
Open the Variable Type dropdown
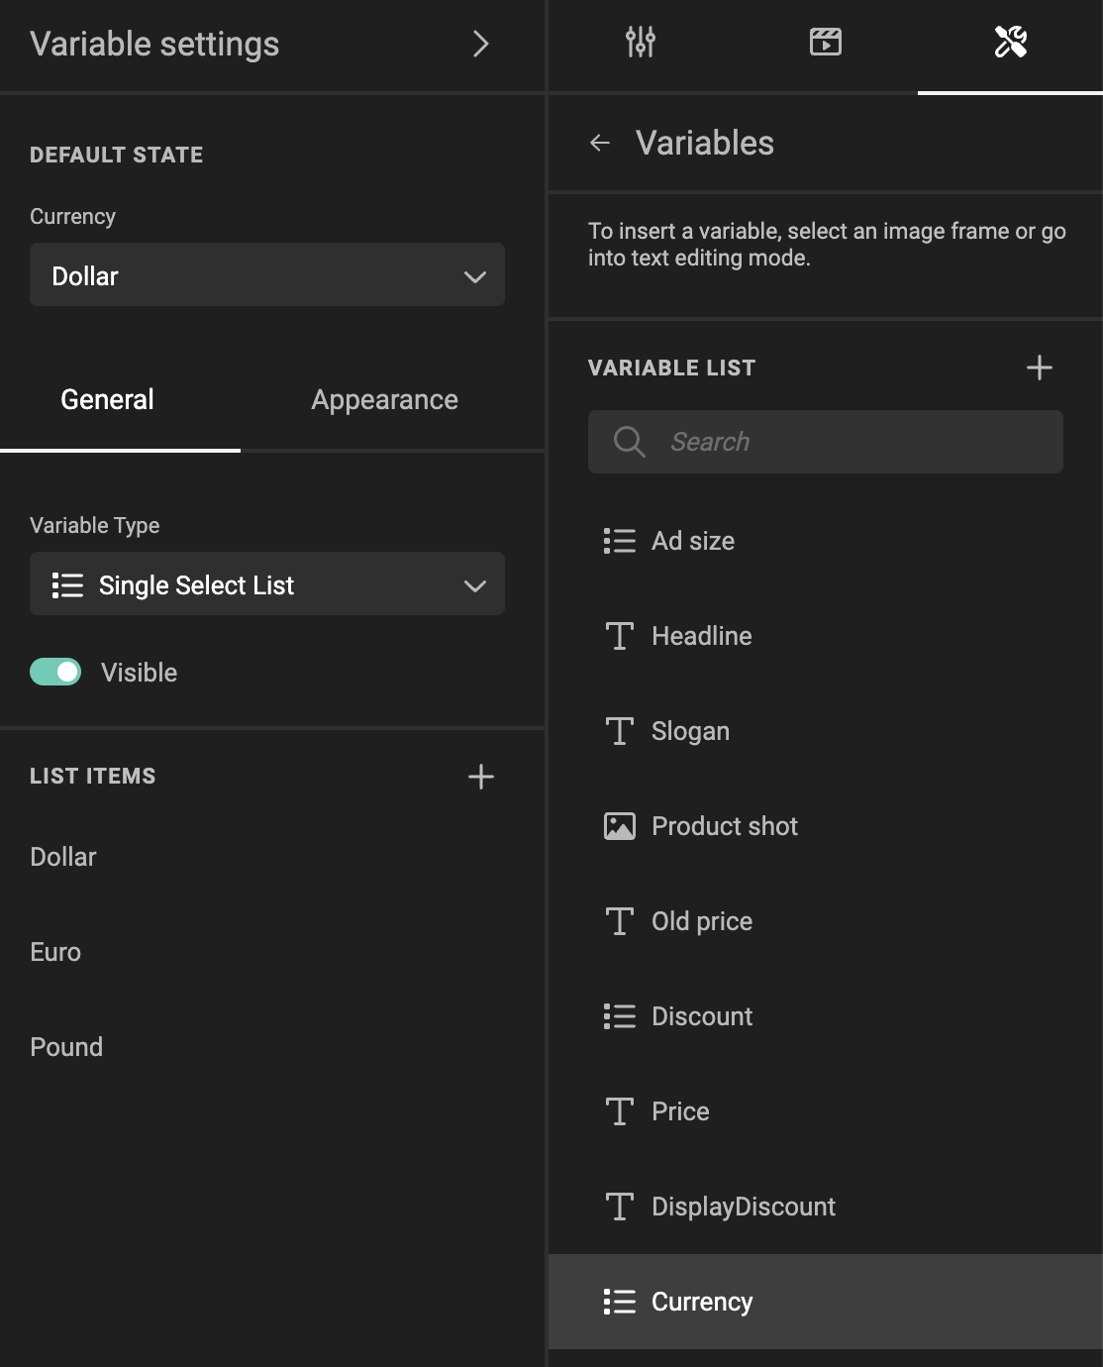pyautogui.click(x=267, y=584)
